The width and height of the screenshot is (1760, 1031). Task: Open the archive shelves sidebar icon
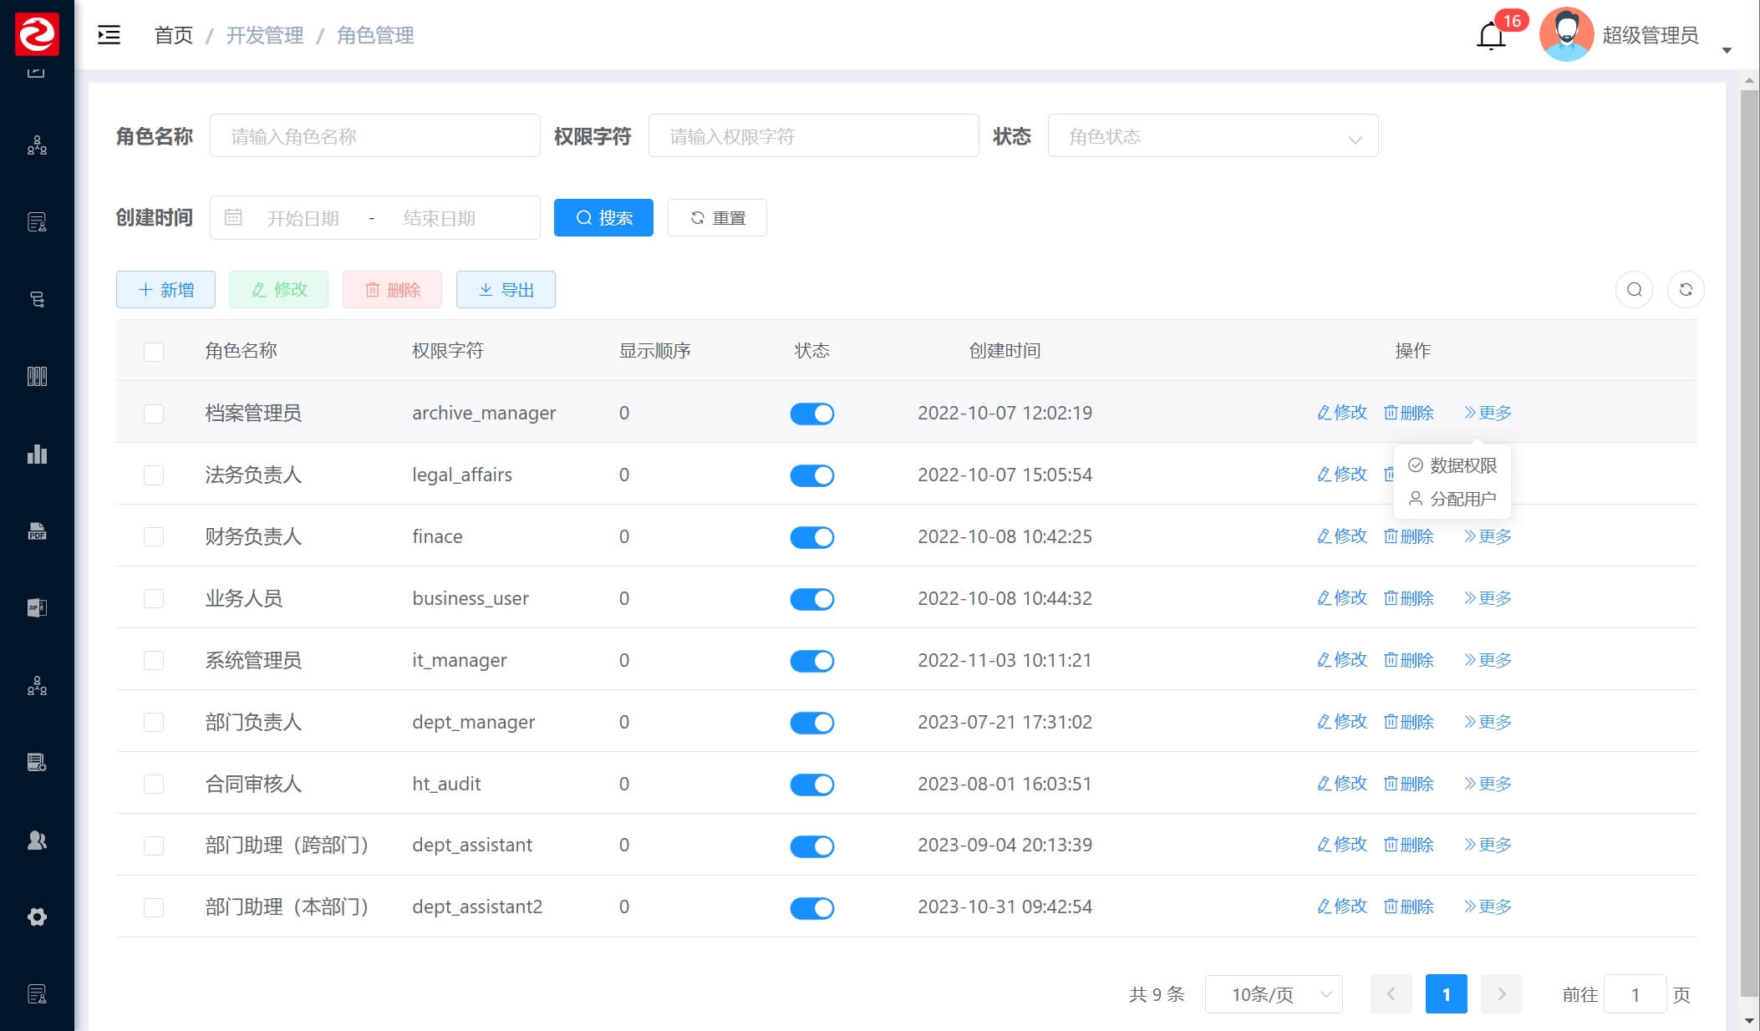pos(37,377)
